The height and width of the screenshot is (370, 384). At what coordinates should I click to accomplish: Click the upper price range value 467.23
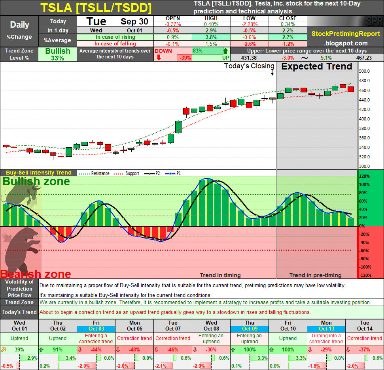tap(364, 58)
